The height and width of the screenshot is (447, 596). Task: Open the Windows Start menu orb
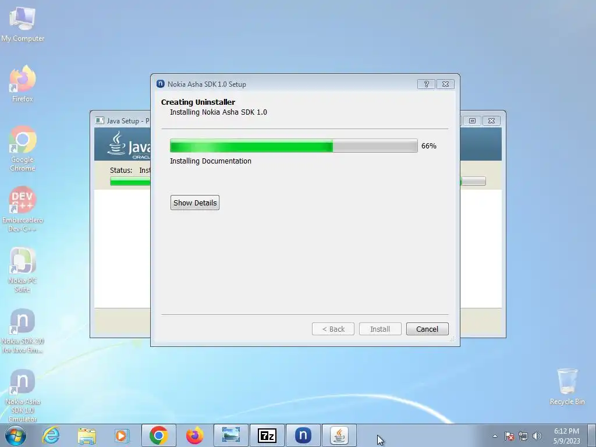[16, 435]
